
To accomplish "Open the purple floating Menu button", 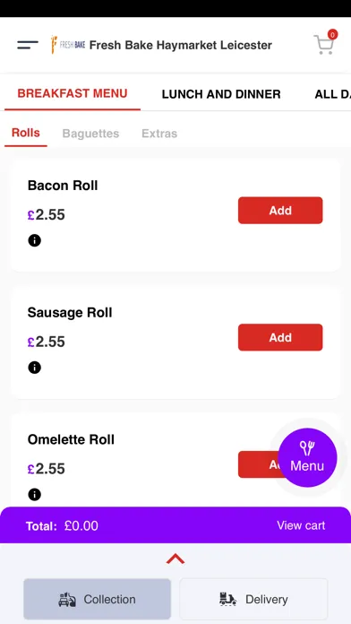I will click(307, 457).
